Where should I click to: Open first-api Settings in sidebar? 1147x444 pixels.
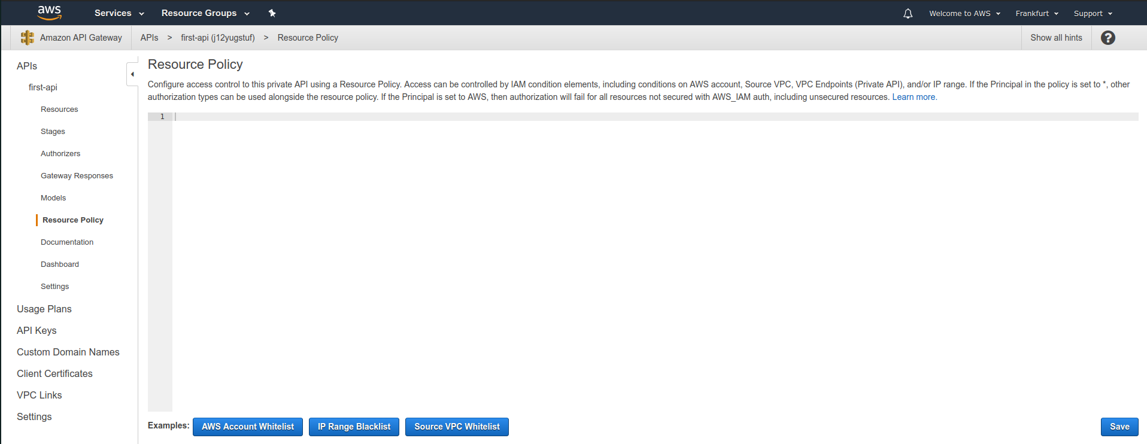point(54,287)
